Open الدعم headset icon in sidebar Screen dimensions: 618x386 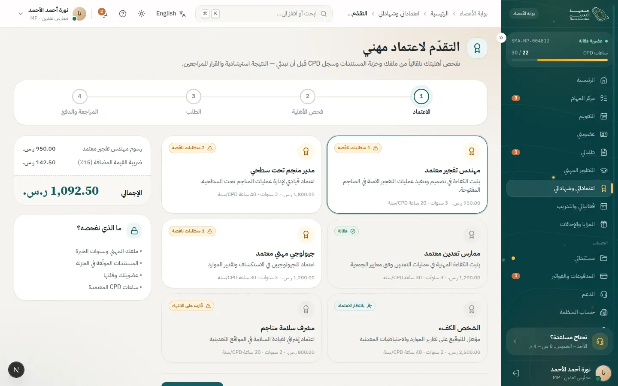pos(604,294)
